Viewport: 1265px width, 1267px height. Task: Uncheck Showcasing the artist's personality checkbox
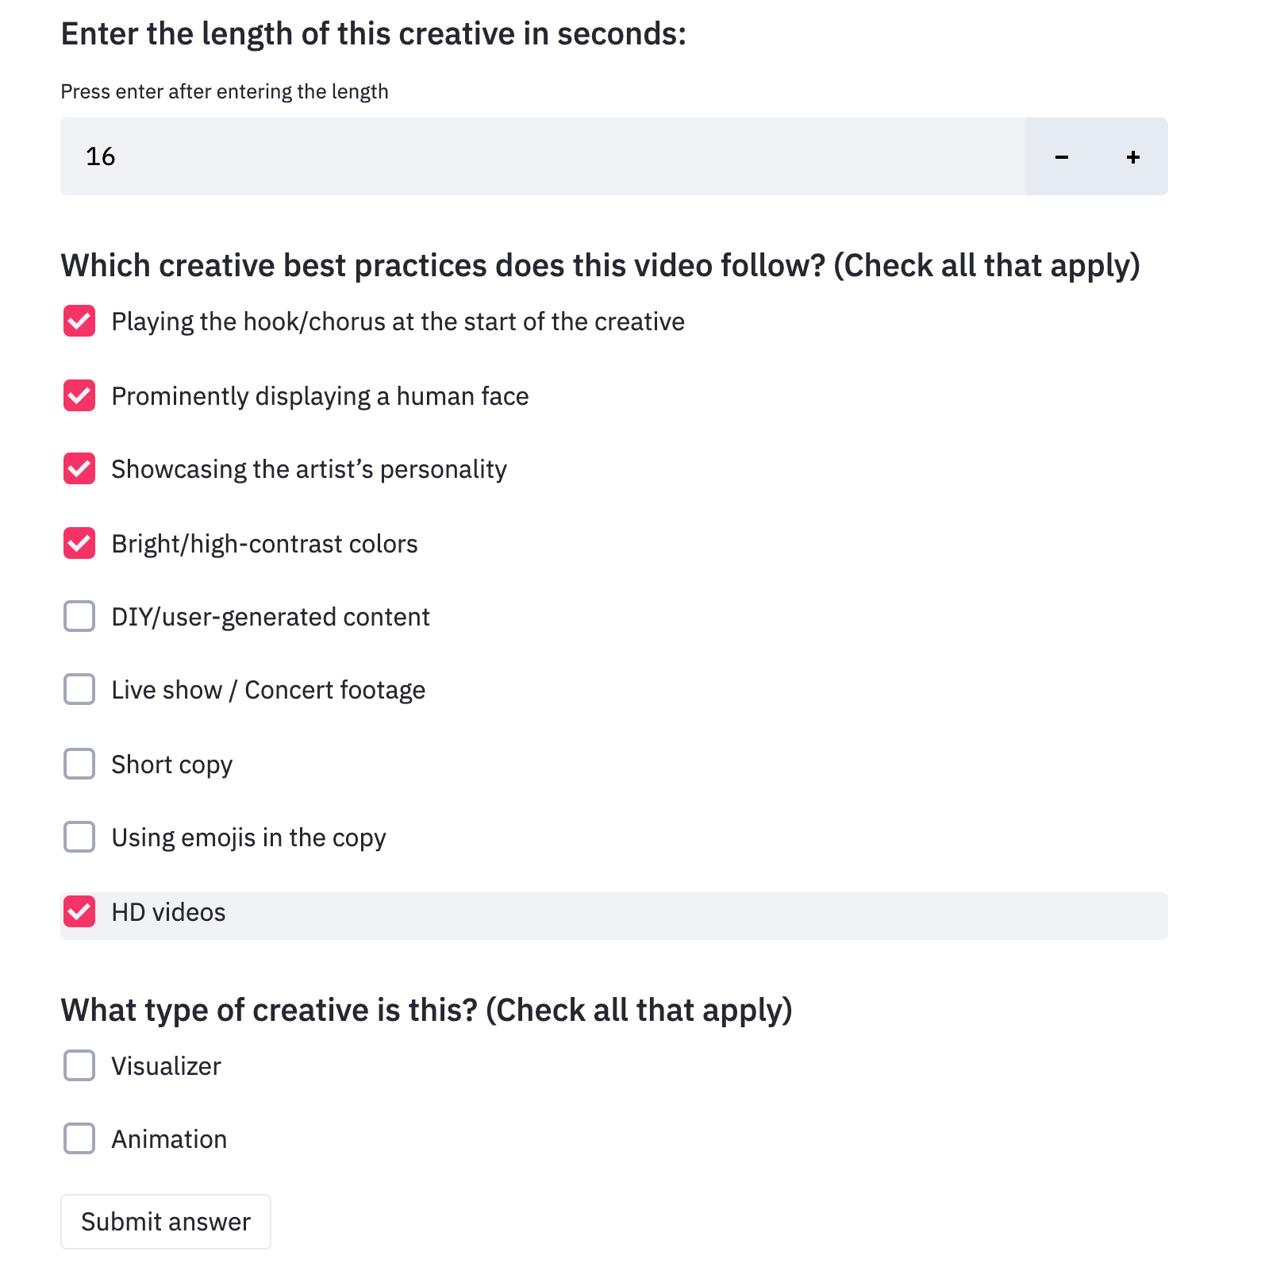(x=79, y=469)
